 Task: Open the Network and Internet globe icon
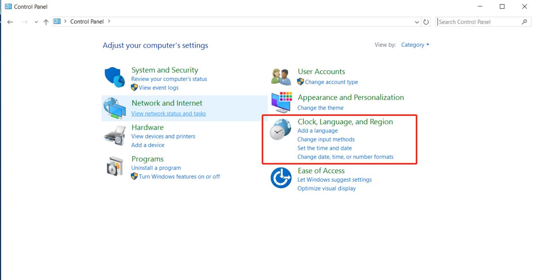[115, 108]
